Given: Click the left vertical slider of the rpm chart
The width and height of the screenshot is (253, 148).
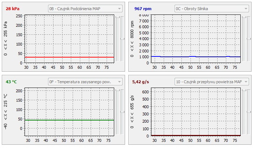Looking at the screenshot, I should click(x=243, y=17).
